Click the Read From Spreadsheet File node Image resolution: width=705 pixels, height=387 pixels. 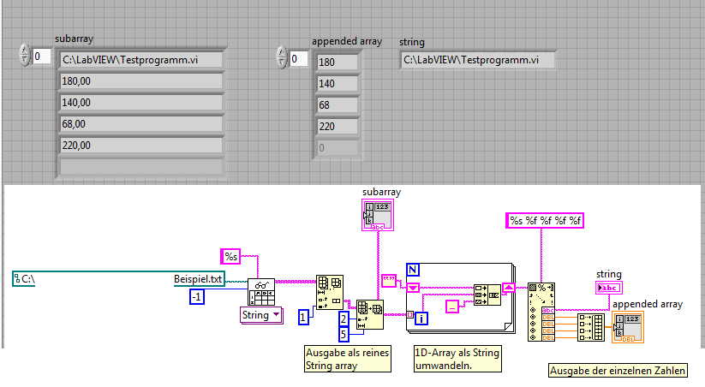click(261, 292)
